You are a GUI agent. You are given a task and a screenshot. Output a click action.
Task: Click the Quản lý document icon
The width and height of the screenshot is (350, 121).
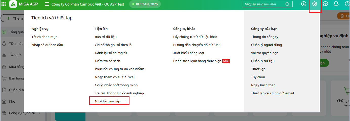[4, 90]
